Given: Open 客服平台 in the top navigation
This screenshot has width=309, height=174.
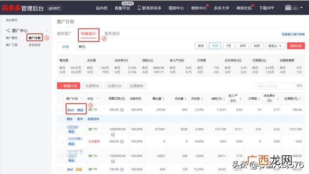Looking at the screenshot, I should (x=122, y=8).
